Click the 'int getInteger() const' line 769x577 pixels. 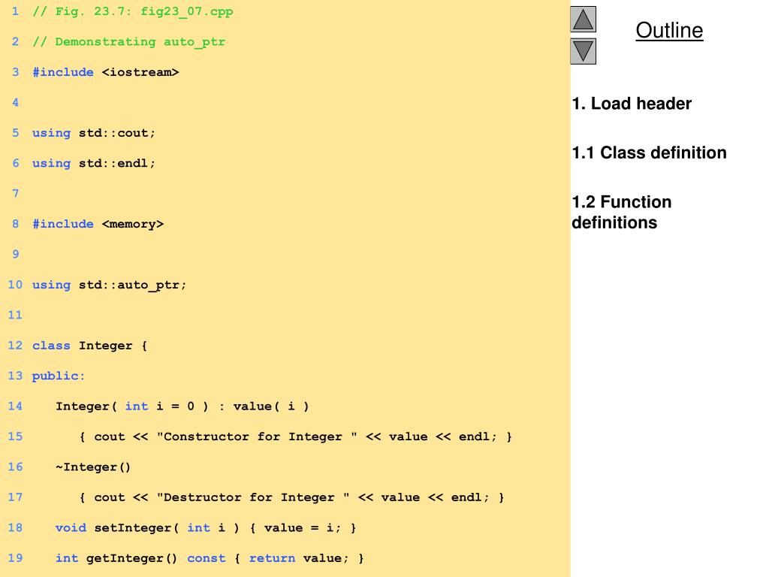point(210,558)
